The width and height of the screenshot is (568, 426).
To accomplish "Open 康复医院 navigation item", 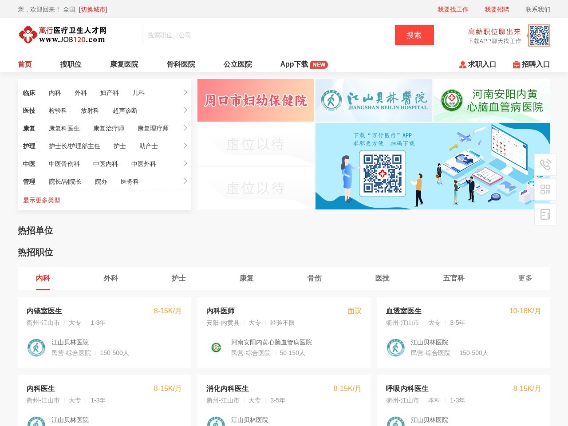I will click(x=124, y=64).
